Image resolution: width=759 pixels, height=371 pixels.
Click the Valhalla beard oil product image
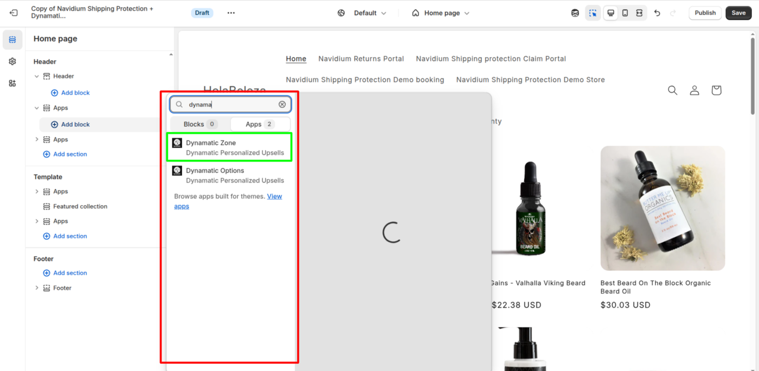pyautogui.click(x=530, y=208)
